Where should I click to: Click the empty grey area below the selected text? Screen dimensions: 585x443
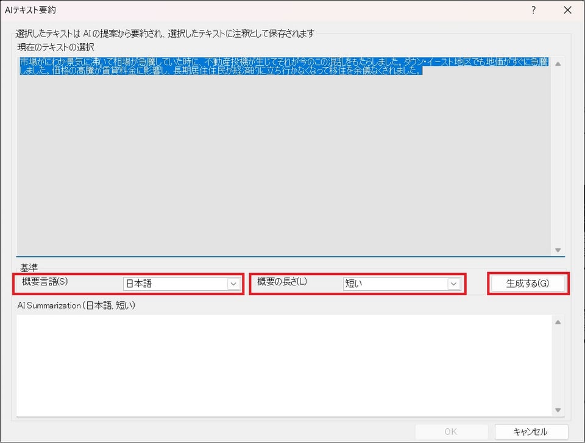pos(283,170)
